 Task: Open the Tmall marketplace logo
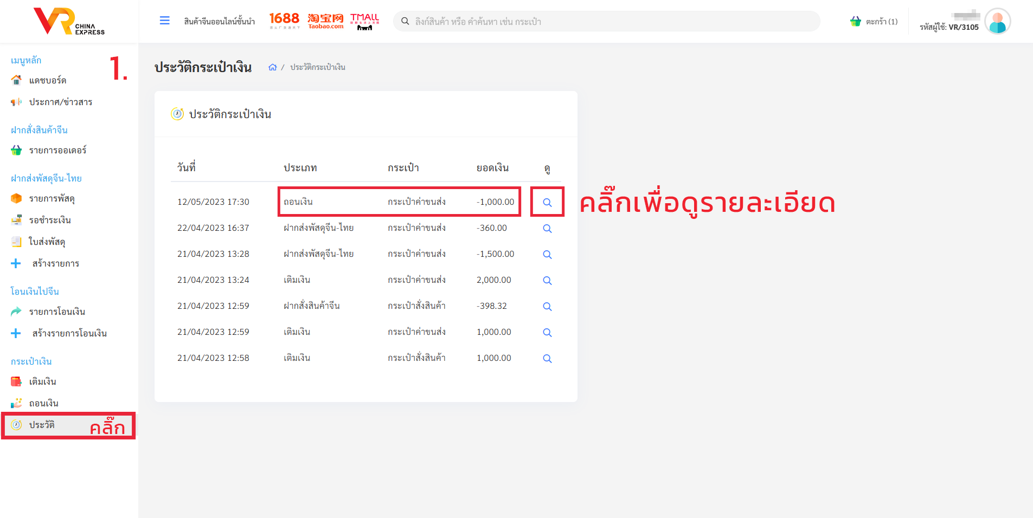(364, 21)
